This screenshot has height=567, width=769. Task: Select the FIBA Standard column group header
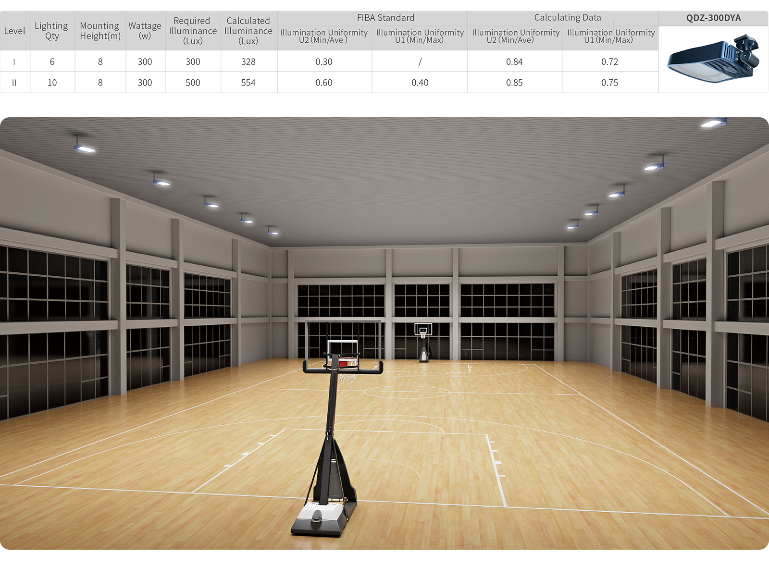click(x=385, y=18)
